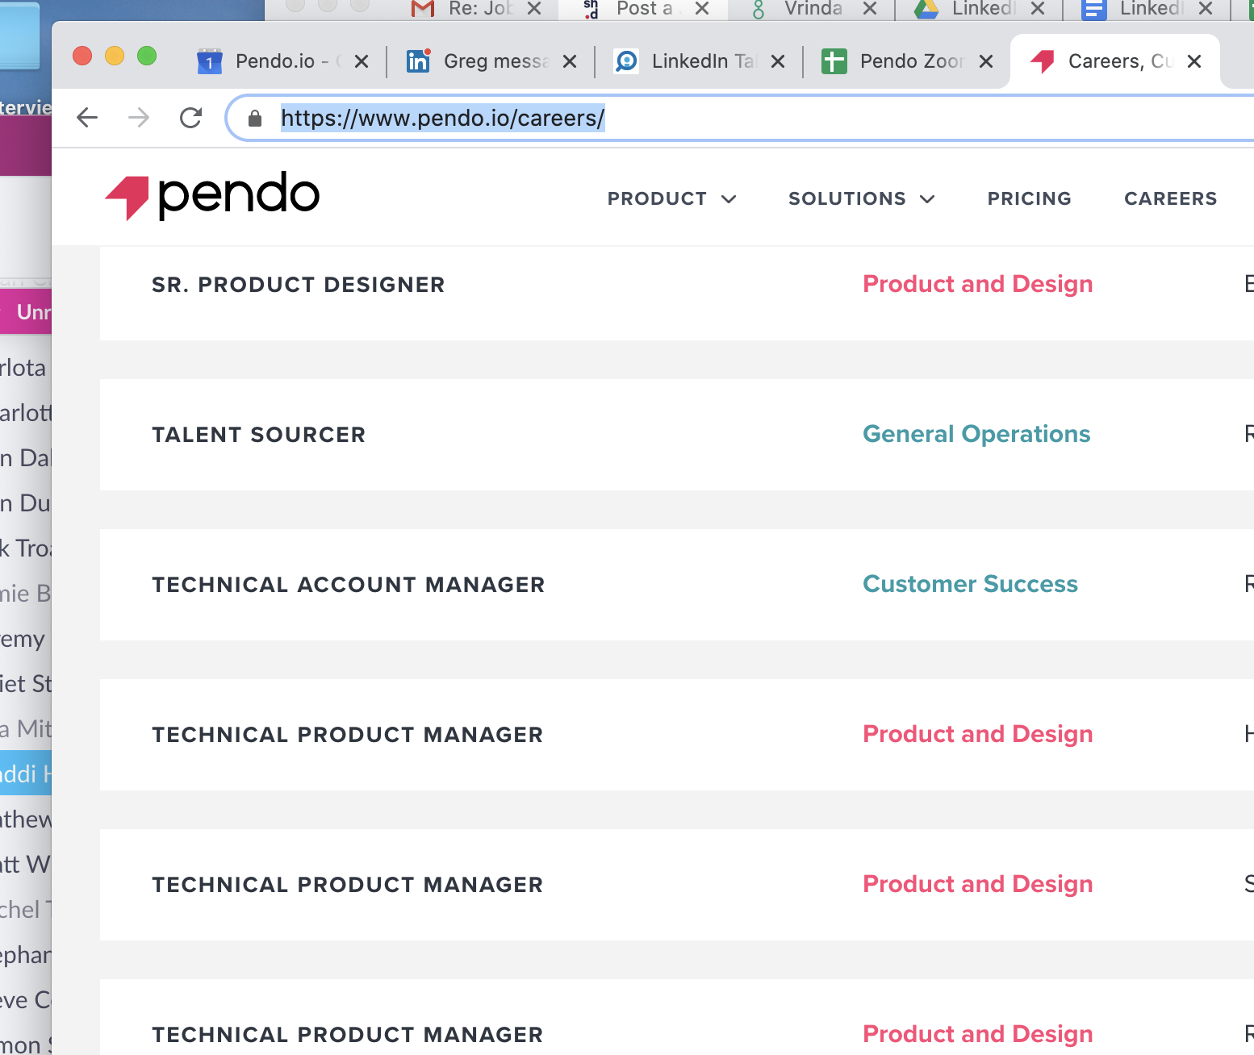Close the Greg message LinkedIn tab

click(570, 61)
